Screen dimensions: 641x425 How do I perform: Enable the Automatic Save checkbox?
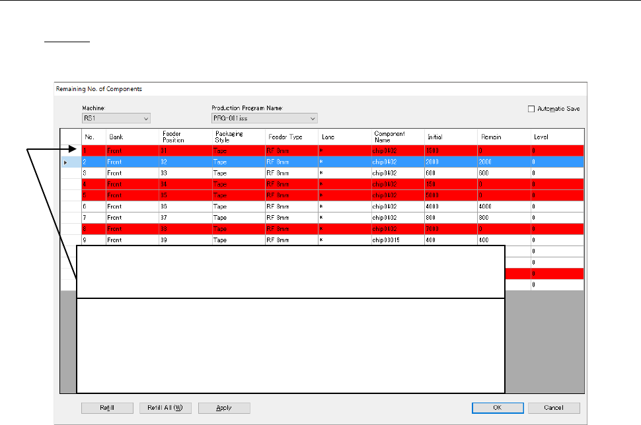coord(531,109)
